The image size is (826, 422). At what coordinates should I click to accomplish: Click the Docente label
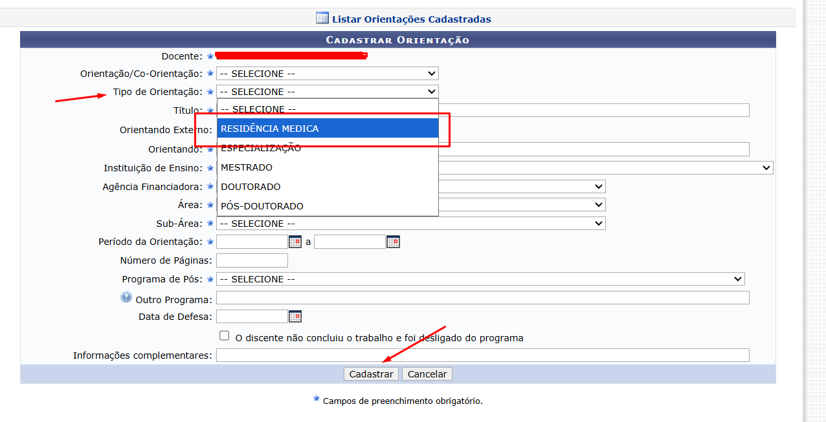point(182,57)
